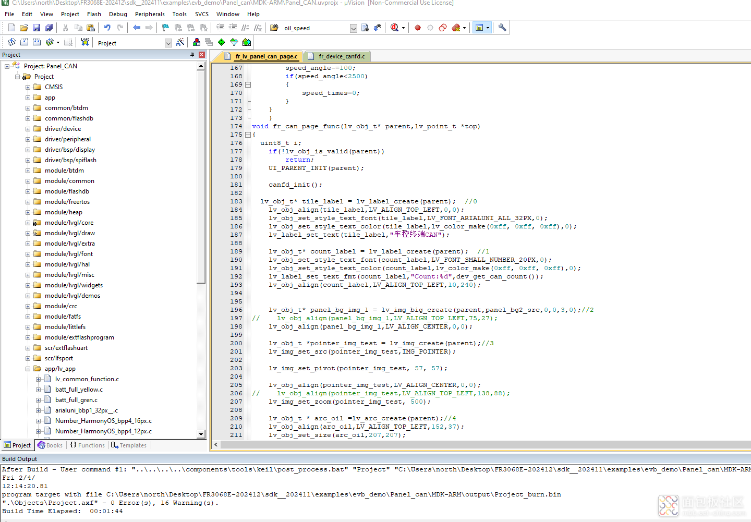The width and height of the screenshot is (751, 522).
Task: Insert a breakpoint using red dot icon
Action: (418, 28)
